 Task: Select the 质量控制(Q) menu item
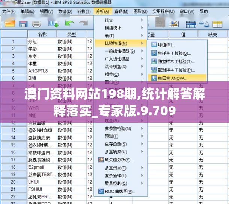121,183
